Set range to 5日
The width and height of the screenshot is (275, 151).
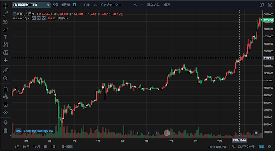point(45,147)
